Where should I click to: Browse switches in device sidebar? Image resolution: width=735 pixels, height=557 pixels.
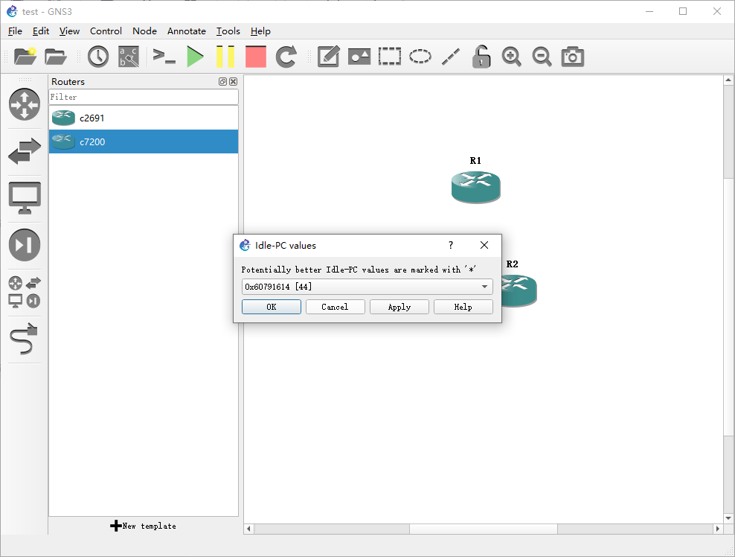(25, 151)
